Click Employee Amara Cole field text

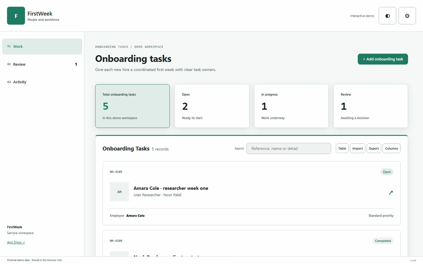[x=127, y=216]
